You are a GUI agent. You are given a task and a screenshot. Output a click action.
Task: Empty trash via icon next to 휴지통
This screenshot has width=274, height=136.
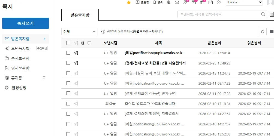[x=44, y=78]
